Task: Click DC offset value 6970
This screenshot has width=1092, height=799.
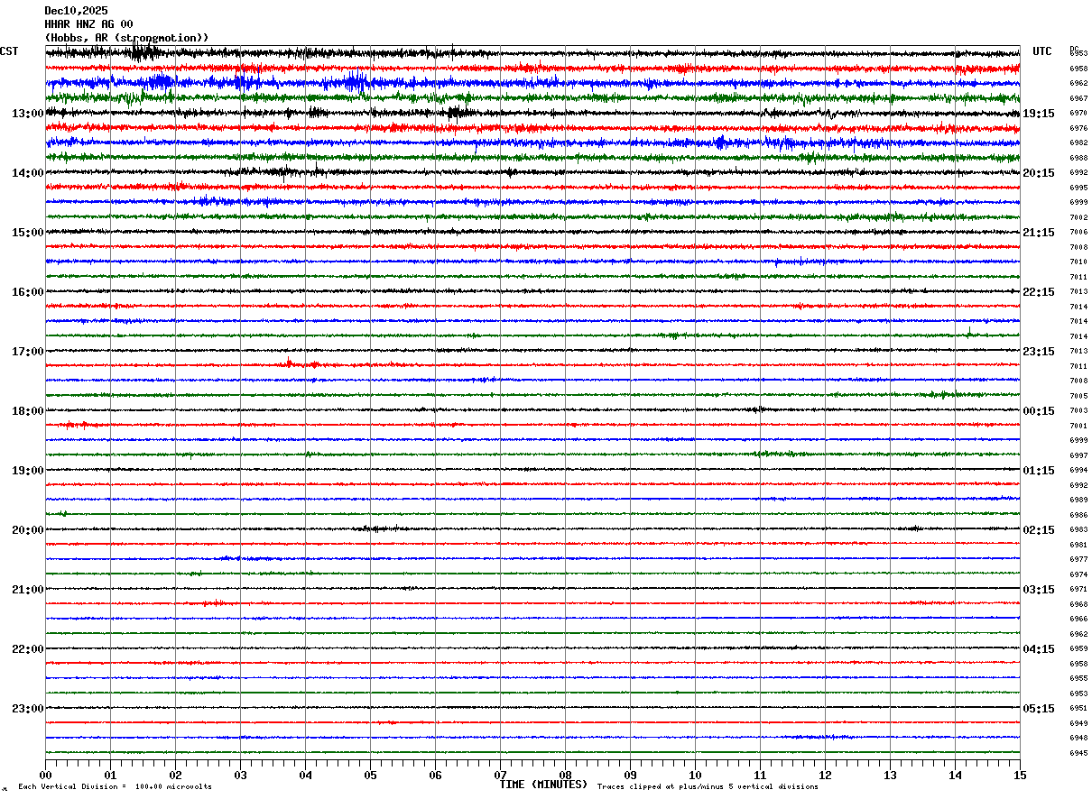Action: (x=1078, y=114)
